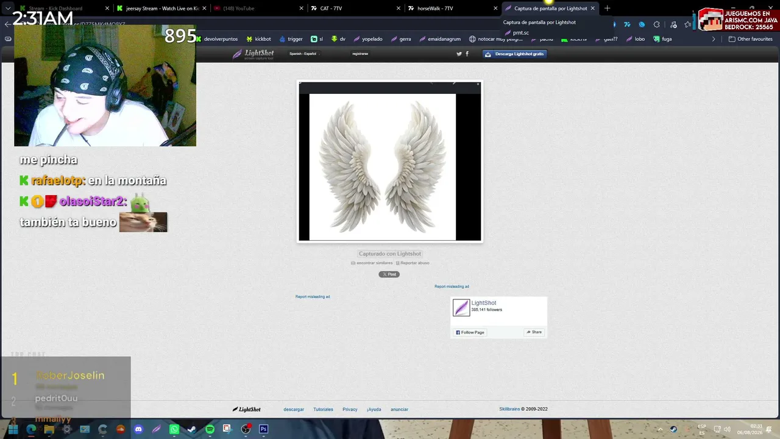Switch to the CAT - 7TV tab
Viewport: 780px width, 439px height.
355,9
